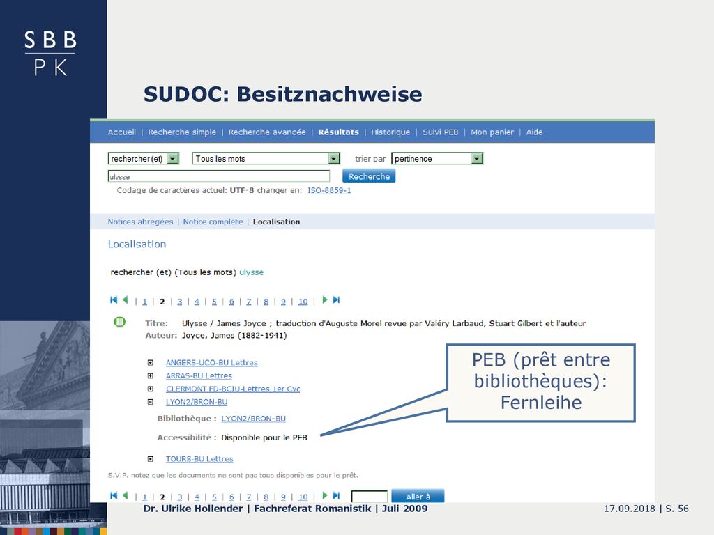Click the "Localisation" section heading
This screenshot has width=714, height=535.
(137, 244)
